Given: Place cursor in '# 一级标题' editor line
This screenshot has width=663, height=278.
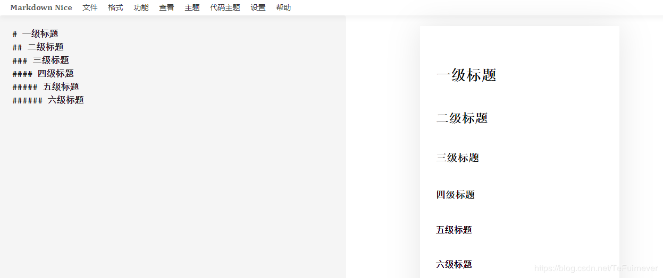Looking at the screenshot, I should click(36, 34).
